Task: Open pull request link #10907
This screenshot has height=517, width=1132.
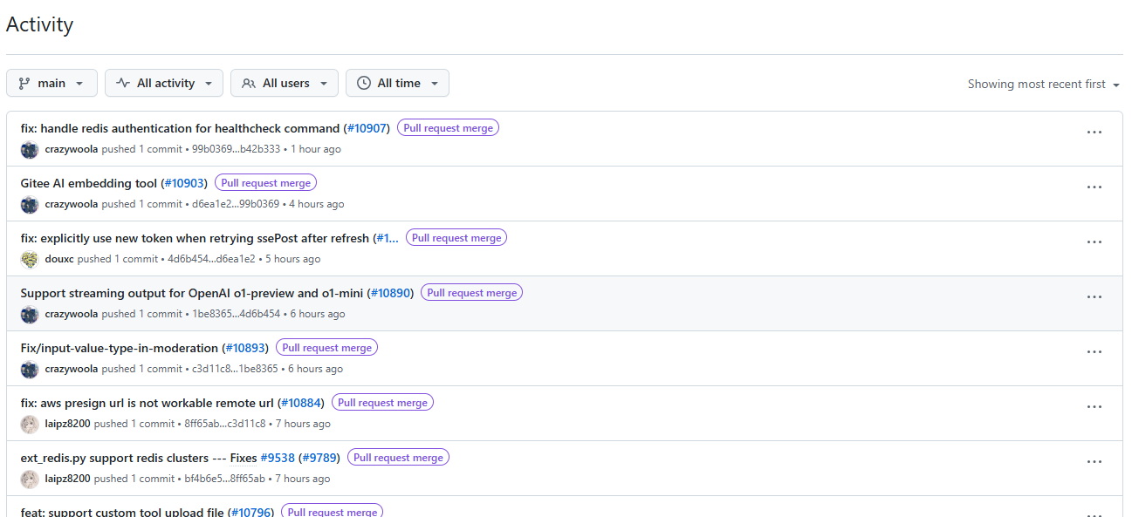Action: pyautogui.click(x=367, y=128)
